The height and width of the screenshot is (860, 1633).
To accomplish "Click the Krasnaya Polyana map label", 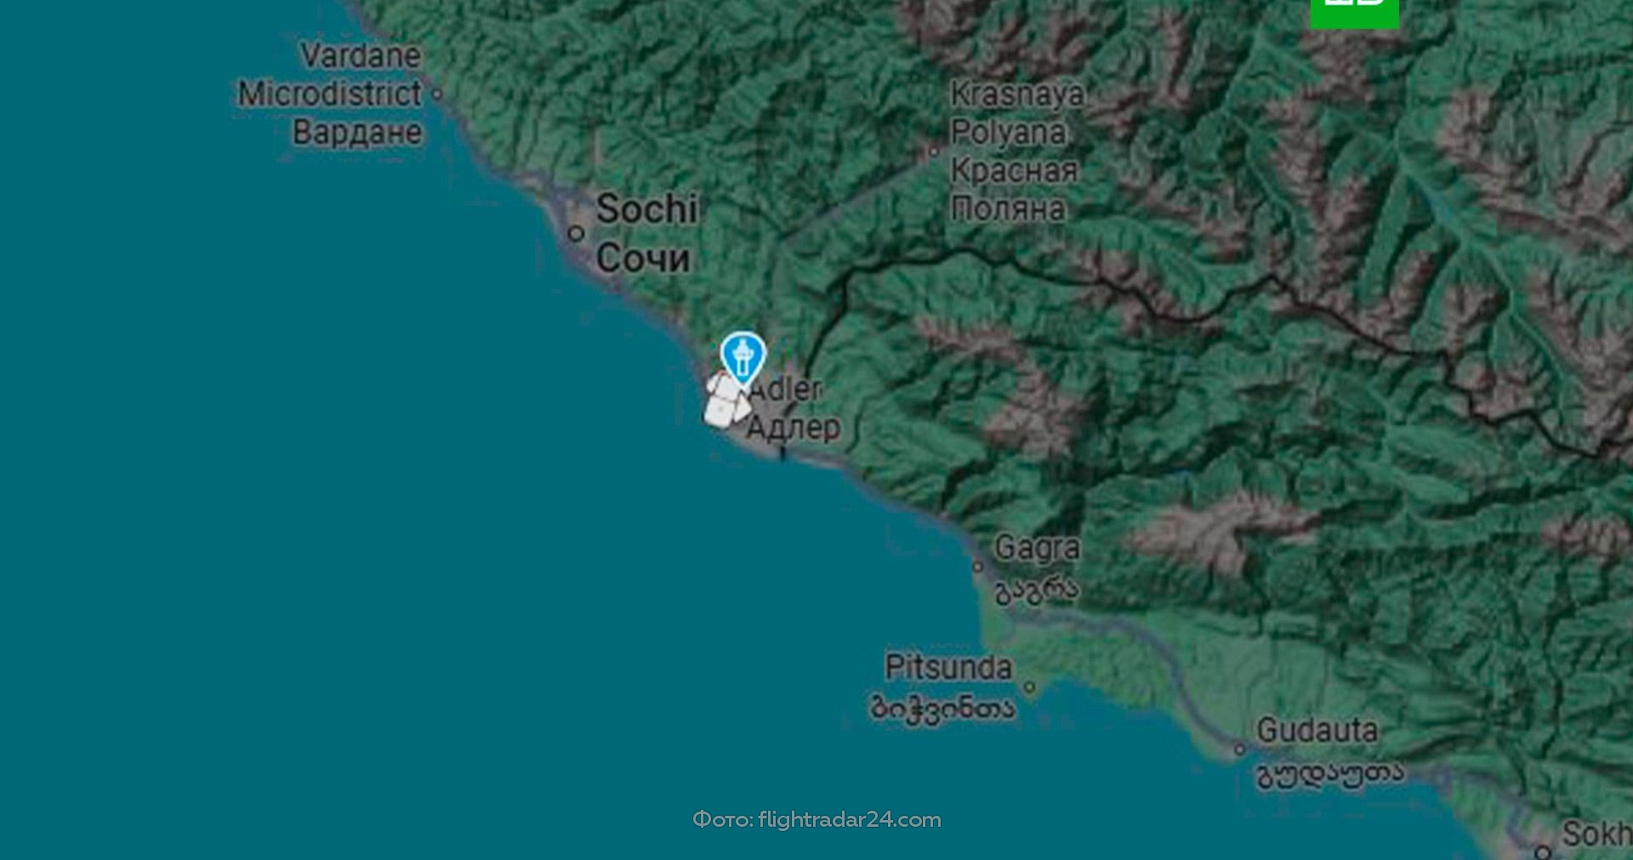I will 1017,113.
